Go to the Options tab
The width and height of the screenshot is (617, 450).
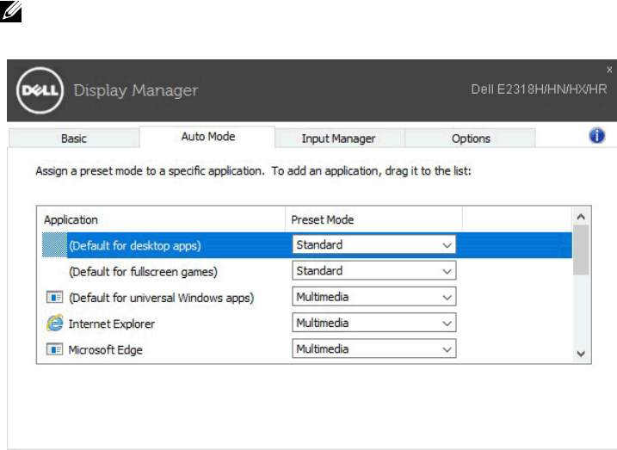tap(471, 138)
